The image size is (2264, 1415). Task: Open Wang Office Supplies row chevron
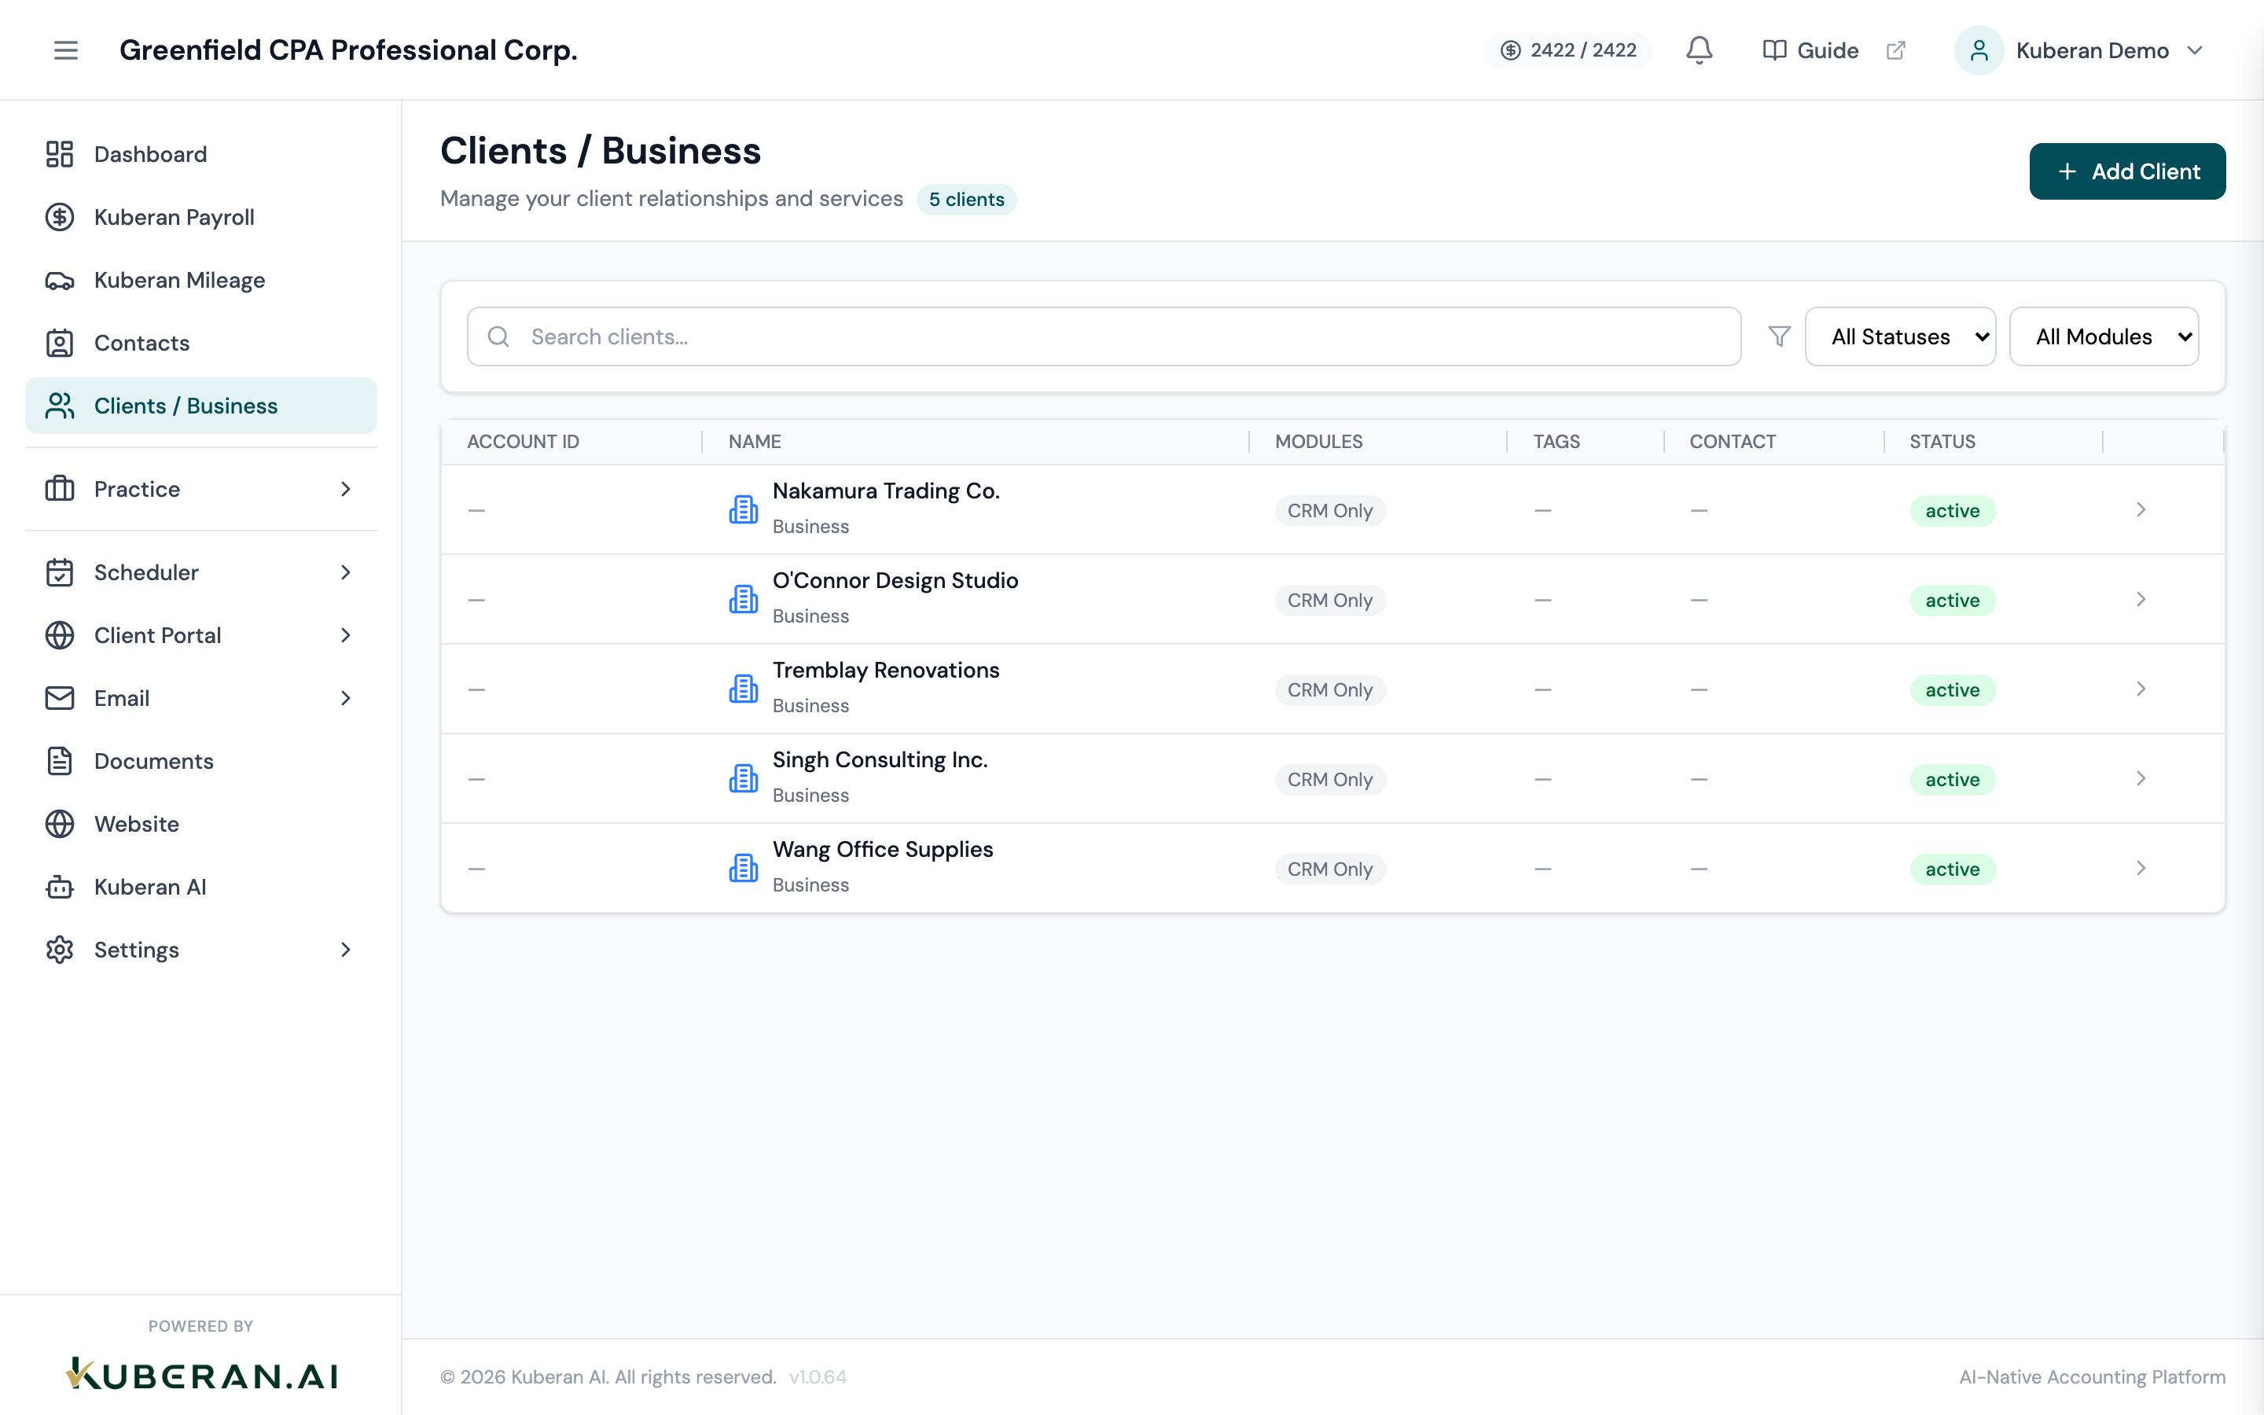(x=2141, y=869)
